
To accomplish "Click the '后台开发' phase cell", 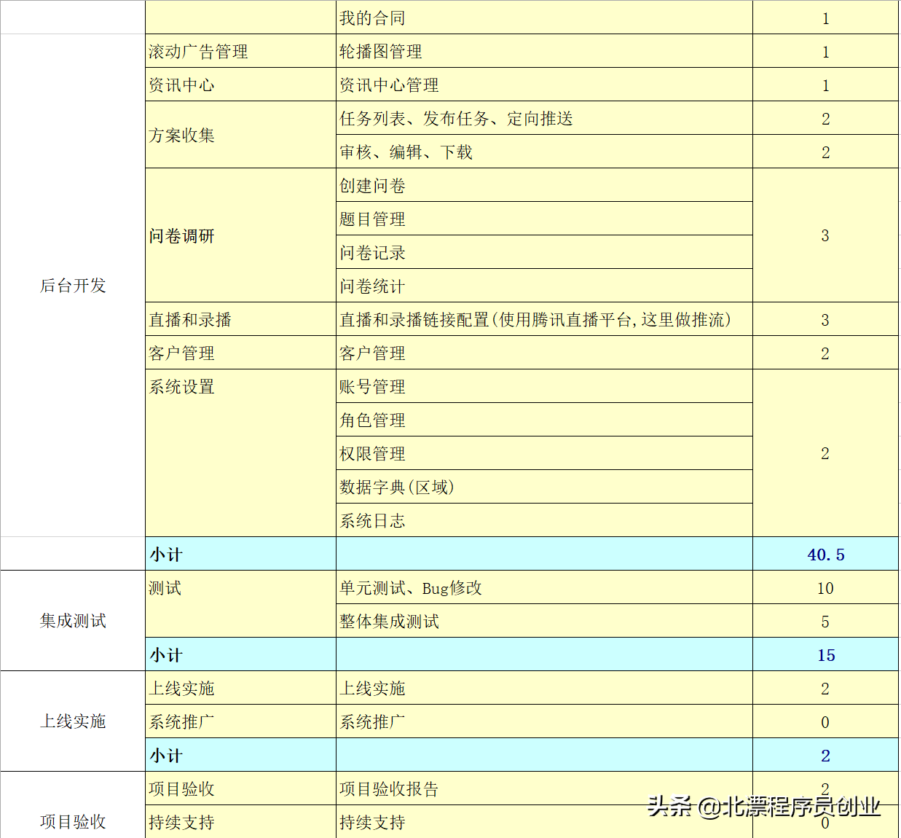I will (73, 286).
